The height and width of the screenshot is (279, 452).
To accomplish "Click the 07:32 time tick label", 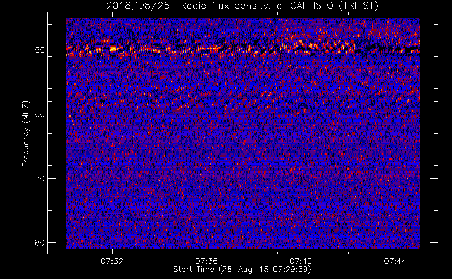I will [112, 261].
